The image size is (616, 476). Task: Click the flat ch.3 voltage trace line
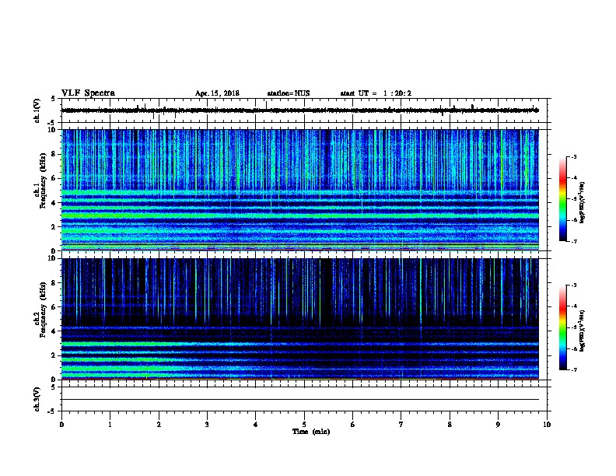pyautogui.click(x=300, y=400)
